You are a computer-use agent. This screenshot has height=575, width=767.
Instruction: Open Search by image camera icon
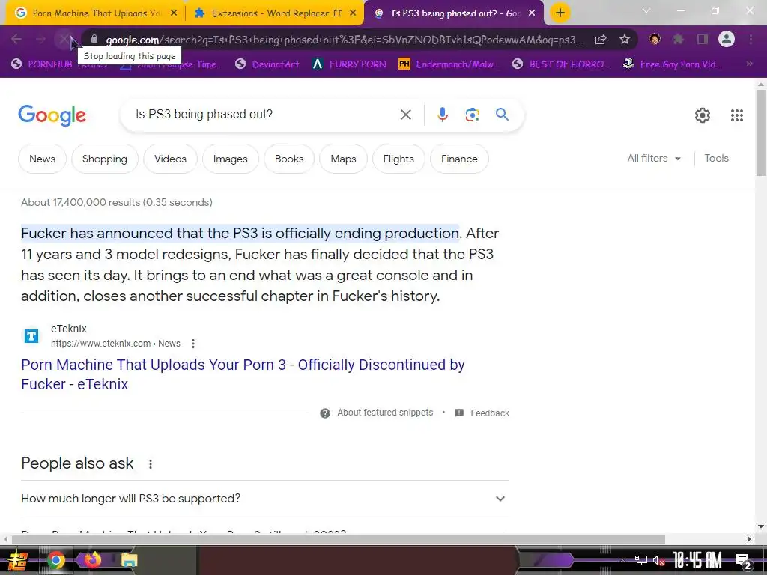(x=472, y=115)
